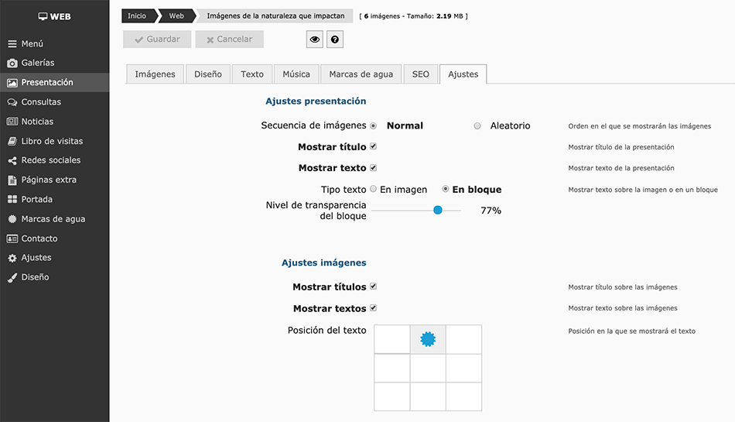Select bottom-center text position cell
Viewport: 735px width, 422px height.
(428, 396)
